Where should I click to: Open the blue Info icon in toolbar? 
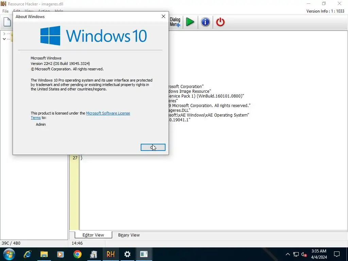coord(205,22)
